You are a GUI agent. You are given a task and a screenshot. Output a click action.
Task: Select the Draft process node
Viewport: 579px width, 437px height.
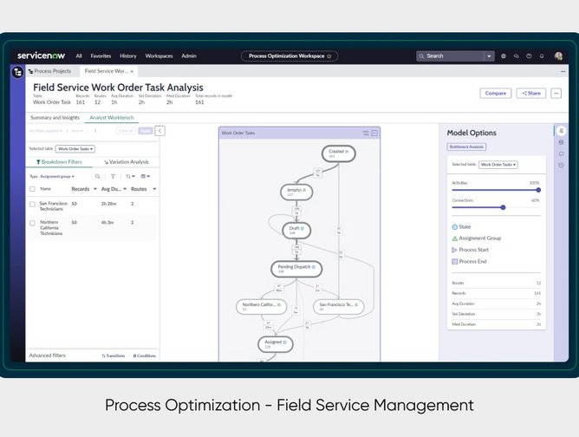tap(296, 230)
